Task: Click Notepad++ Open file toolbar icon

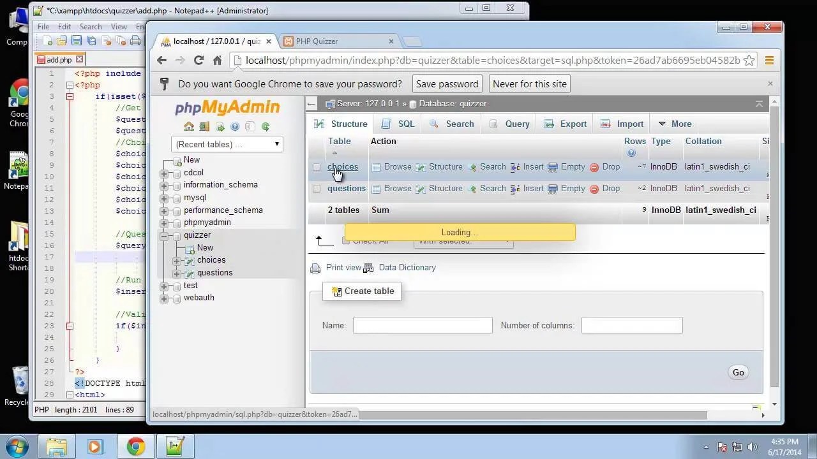Action: click(62, 41)
